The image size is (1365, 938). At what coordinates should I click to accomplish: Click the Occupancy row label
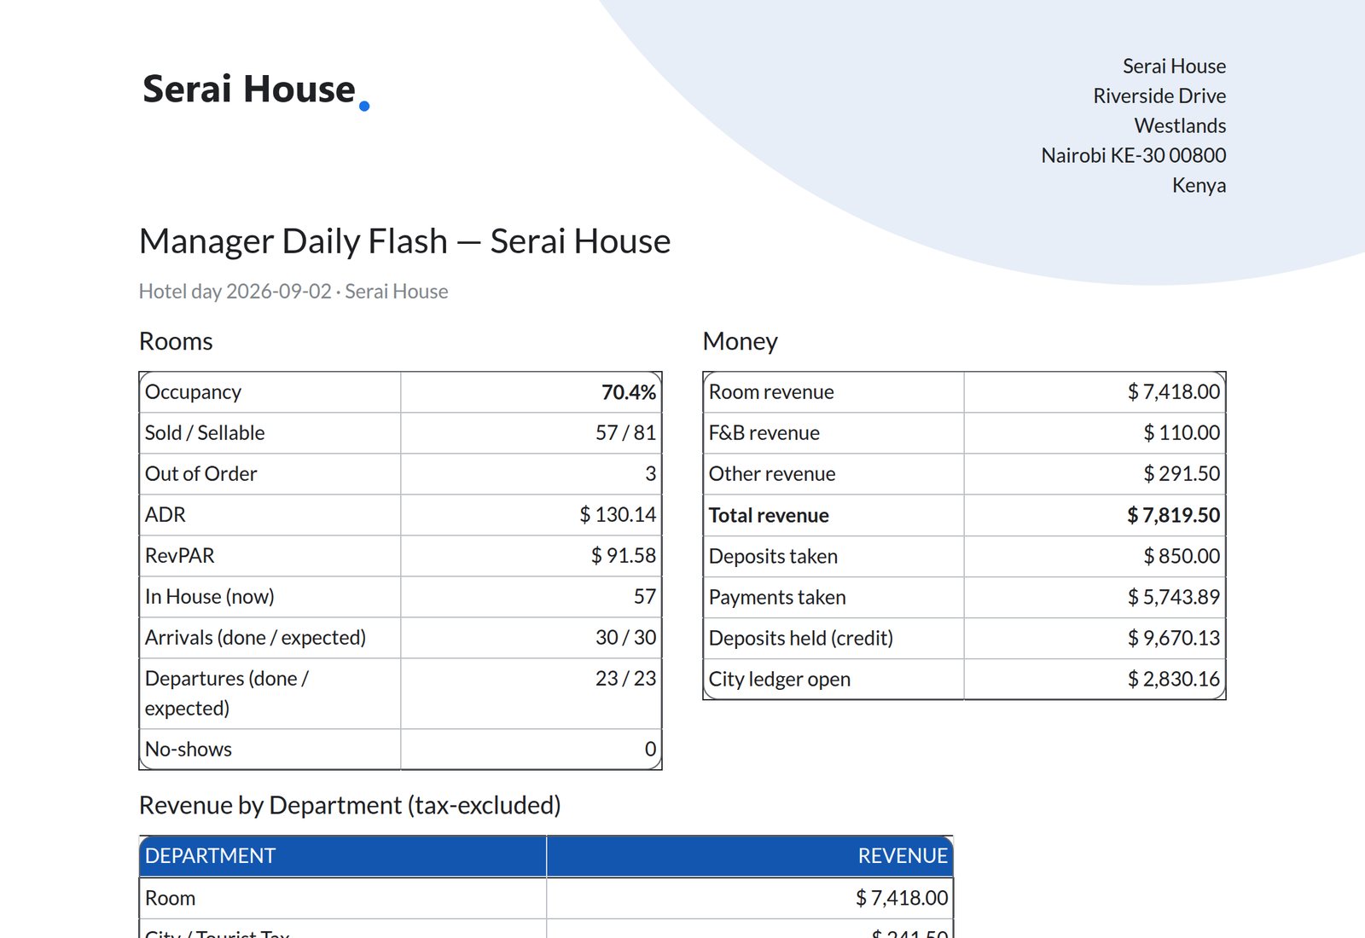click(x=193, y=392)
